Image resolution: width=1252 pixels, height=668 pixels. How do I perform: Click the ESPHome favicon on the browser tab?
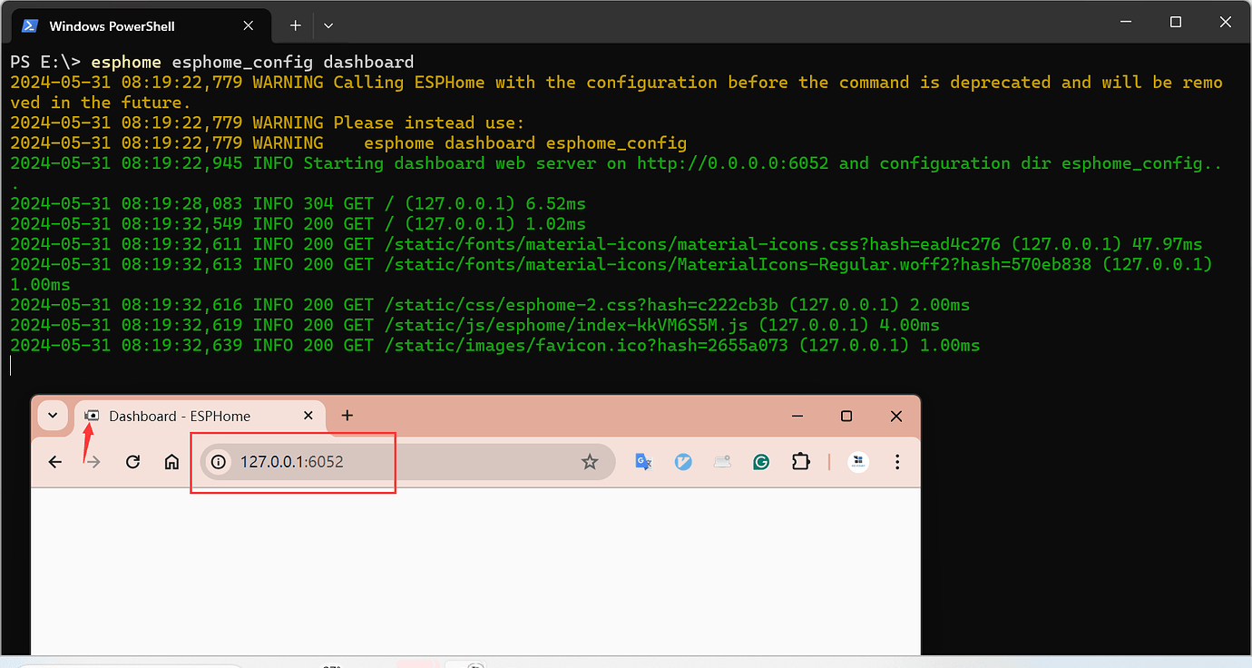90,416
